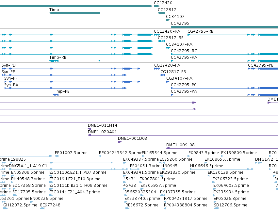Viewport: 278px width, 210px height.
Task: Click the CG12817-RB transcript label
Action: coord(171,38)
